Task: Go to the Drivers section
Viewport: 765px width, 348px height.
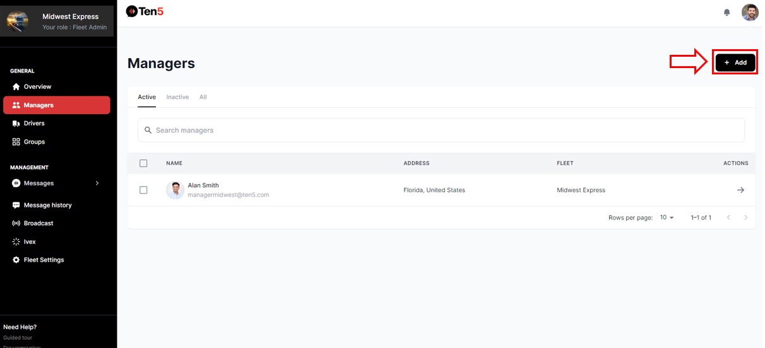Action: (34, 124)
